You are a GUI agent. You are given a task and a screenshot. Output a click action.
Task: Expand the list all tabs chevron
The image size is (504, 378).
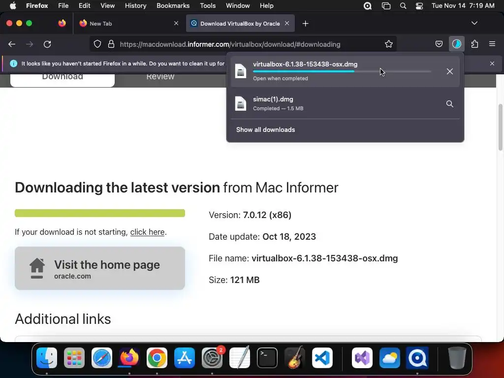pos(474,23)
